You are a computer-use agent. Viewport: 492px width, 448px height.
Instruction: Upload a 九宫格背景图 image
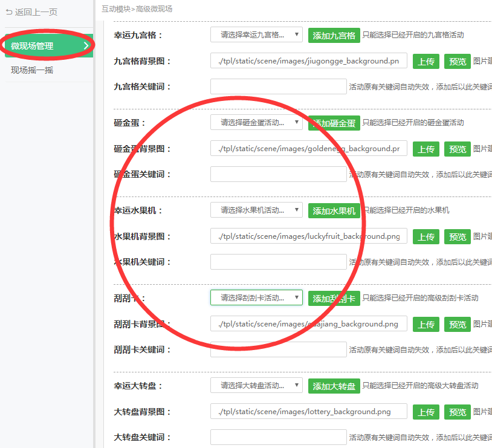pyautogui.click(x=426, y=62)
